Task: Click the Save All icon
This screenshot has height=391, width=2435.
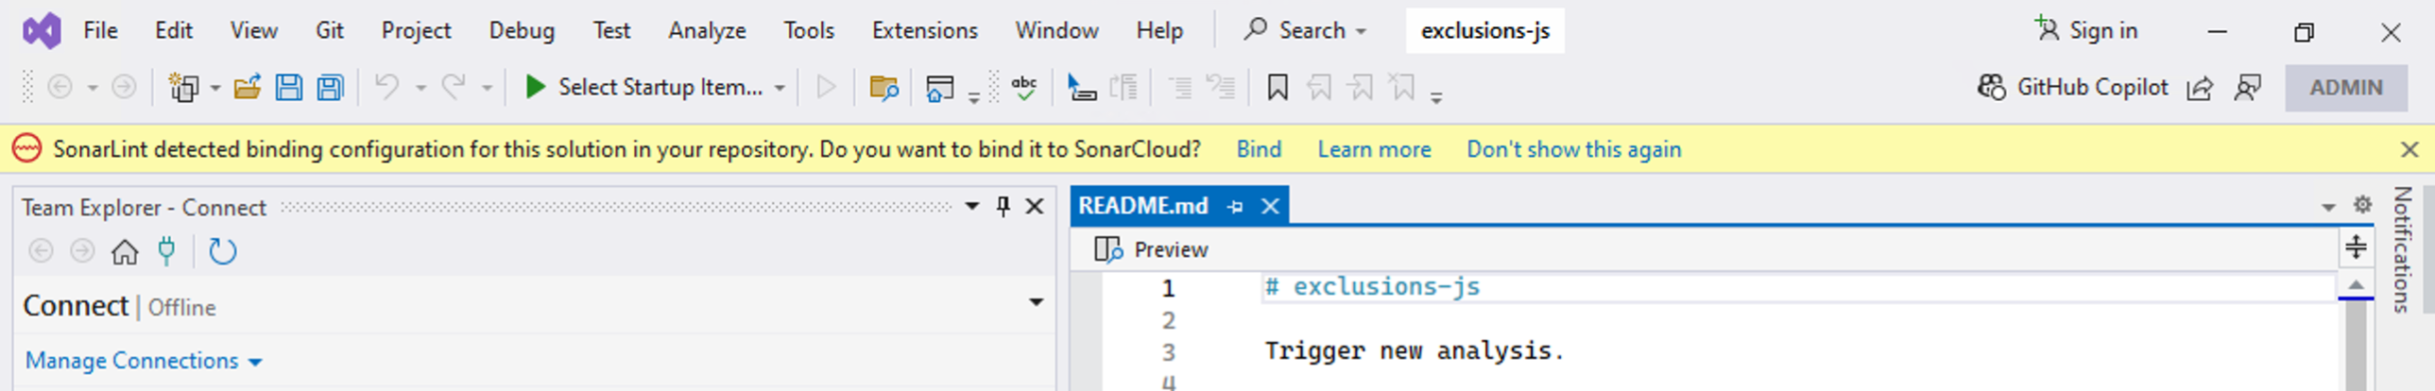Action: point(330,88)
